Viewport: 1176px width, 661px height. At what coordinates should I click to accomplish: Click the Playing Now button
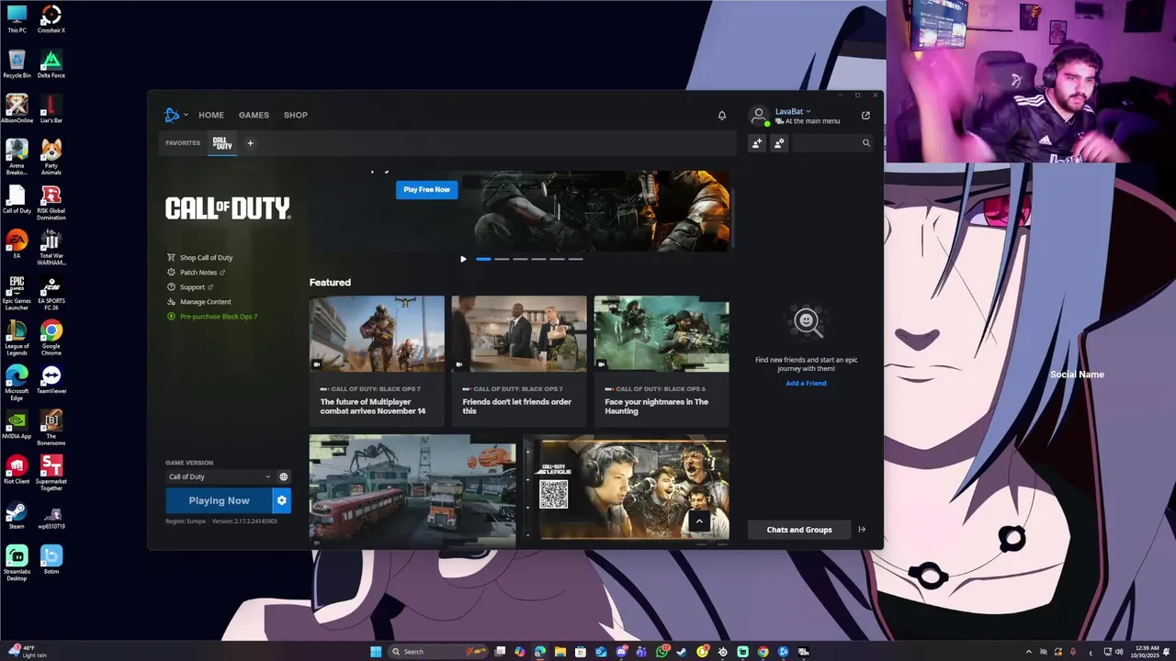tap(219, 500)
